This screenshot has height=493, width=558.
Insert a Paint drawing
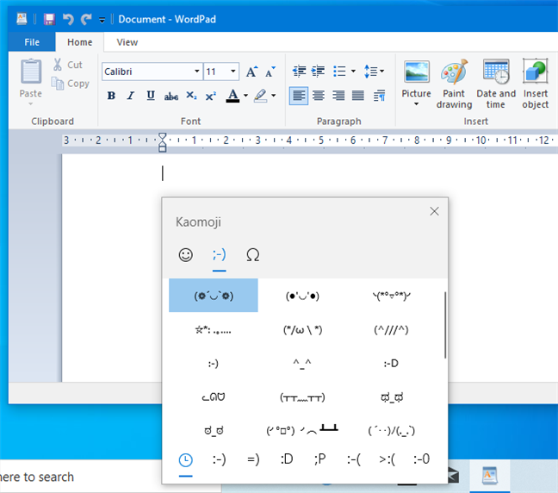click(x=454, y=84)
